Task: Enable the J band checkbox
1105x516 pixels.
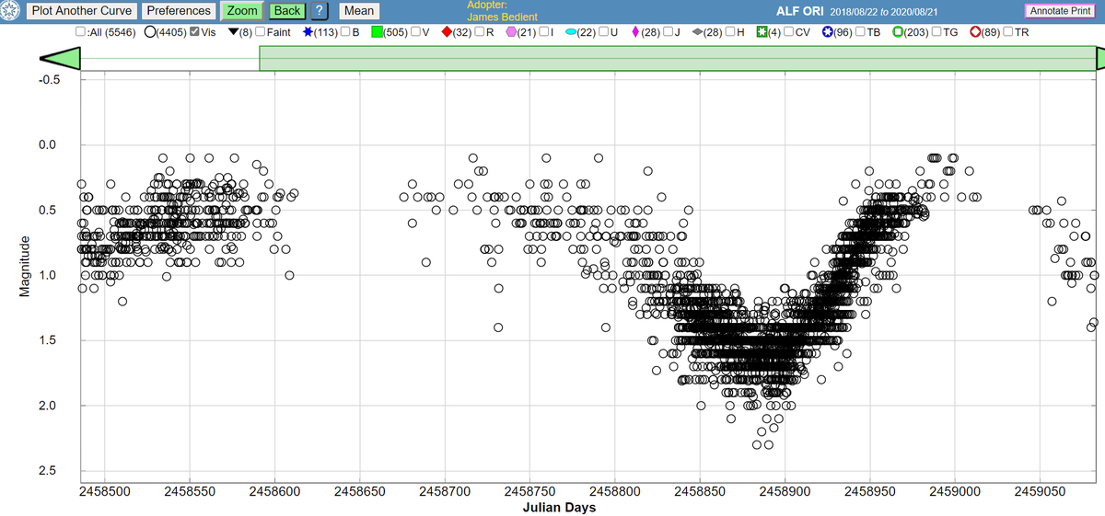Action: (x=668, y=31)
